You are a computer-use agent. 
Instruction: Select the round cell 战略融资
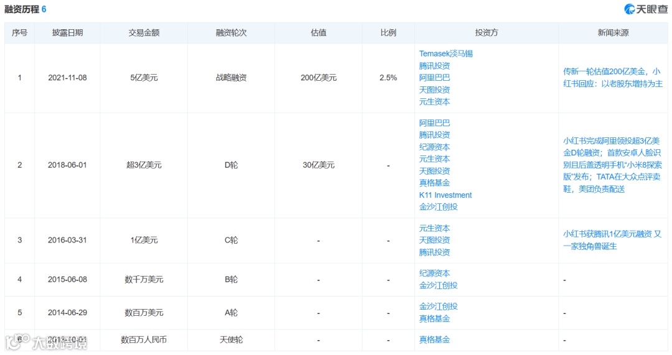(231, 78)
